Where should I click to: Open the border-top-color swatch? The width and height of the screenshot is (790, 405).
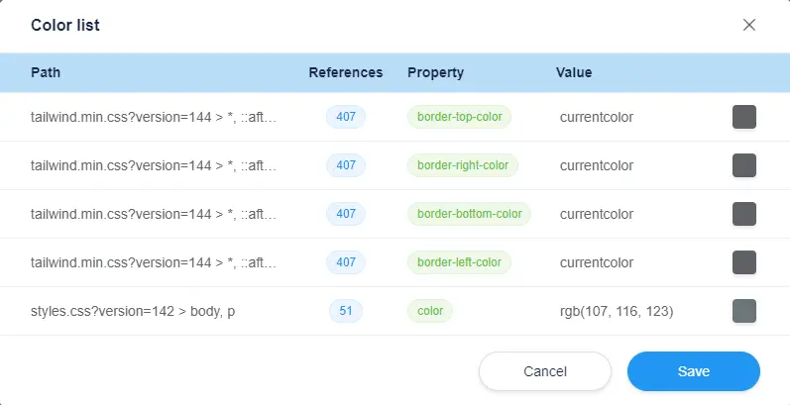[x=743, y=117]
